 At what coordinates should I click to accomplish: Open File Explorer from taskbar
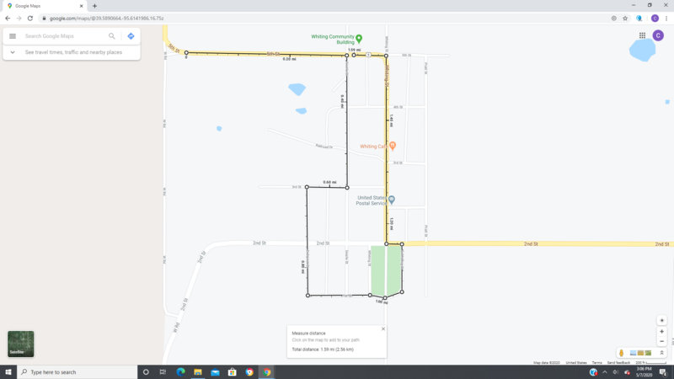(x=198, y=372)
